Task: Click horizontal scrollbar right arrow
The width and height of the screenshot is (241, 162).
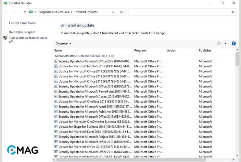Action: point(233,159)
